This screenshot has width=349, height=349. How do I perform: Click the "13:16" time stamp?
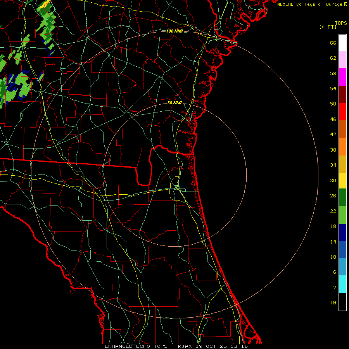pos(238,346)
